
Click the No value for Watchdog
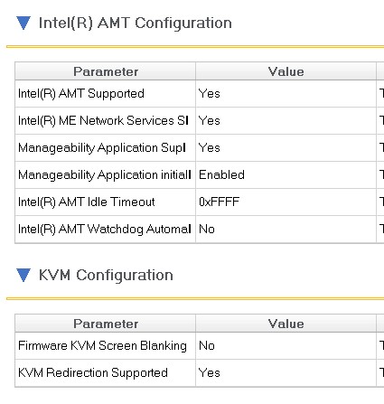click(x=207, y=229)
